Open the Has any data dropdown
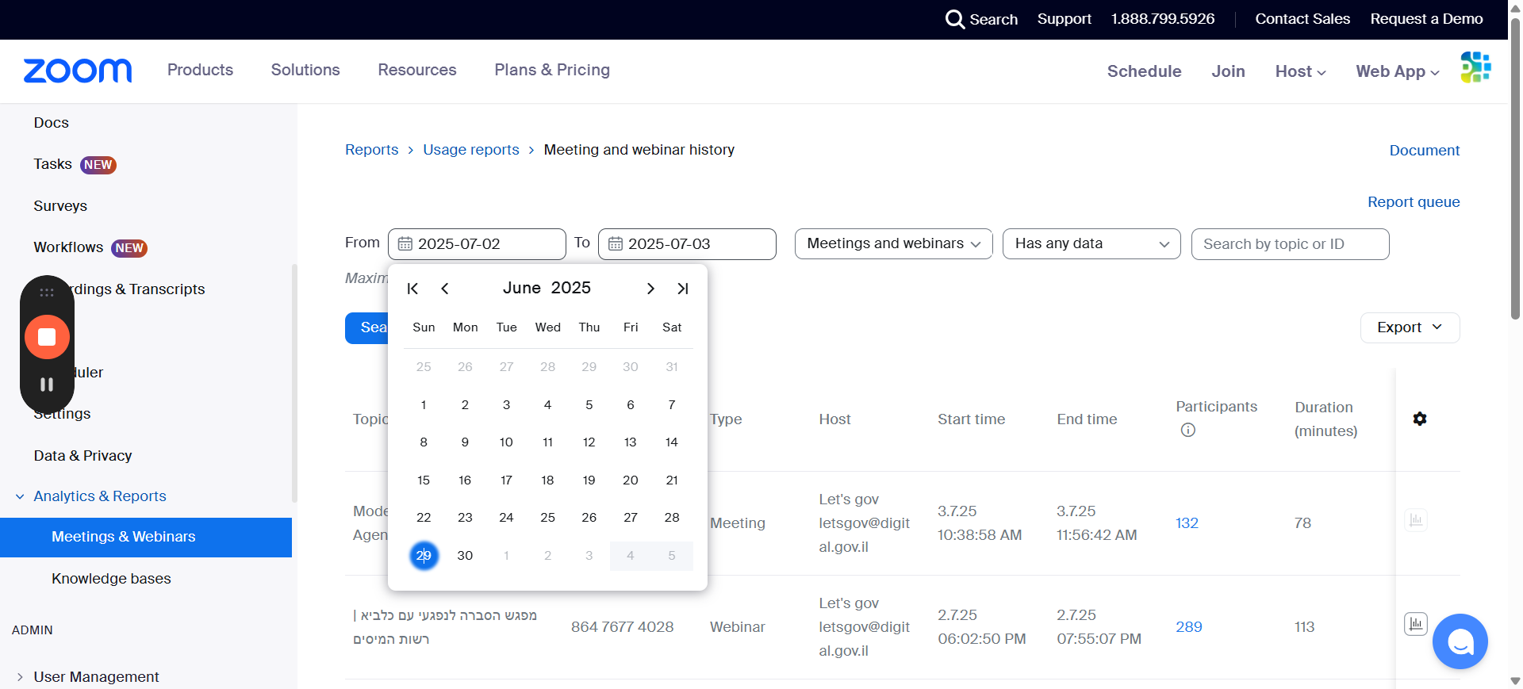This screenshot has height=689, width=1523. point(1091,244)
